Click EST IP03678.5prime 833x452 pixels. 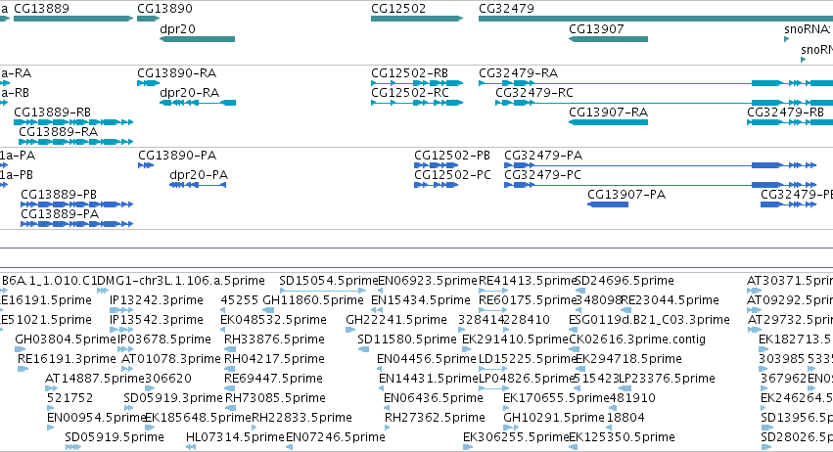163,339
